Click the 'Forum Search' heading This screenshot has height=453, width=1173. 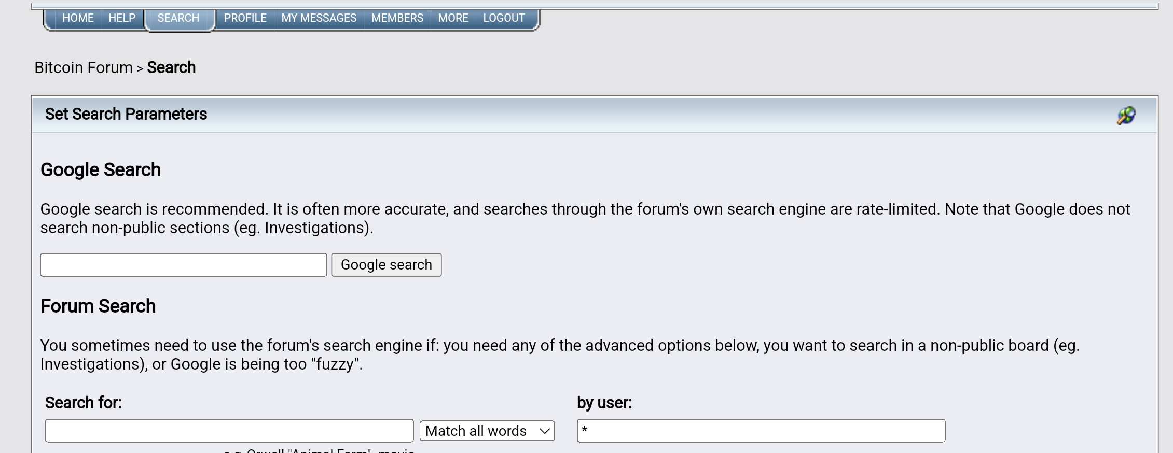98,306
